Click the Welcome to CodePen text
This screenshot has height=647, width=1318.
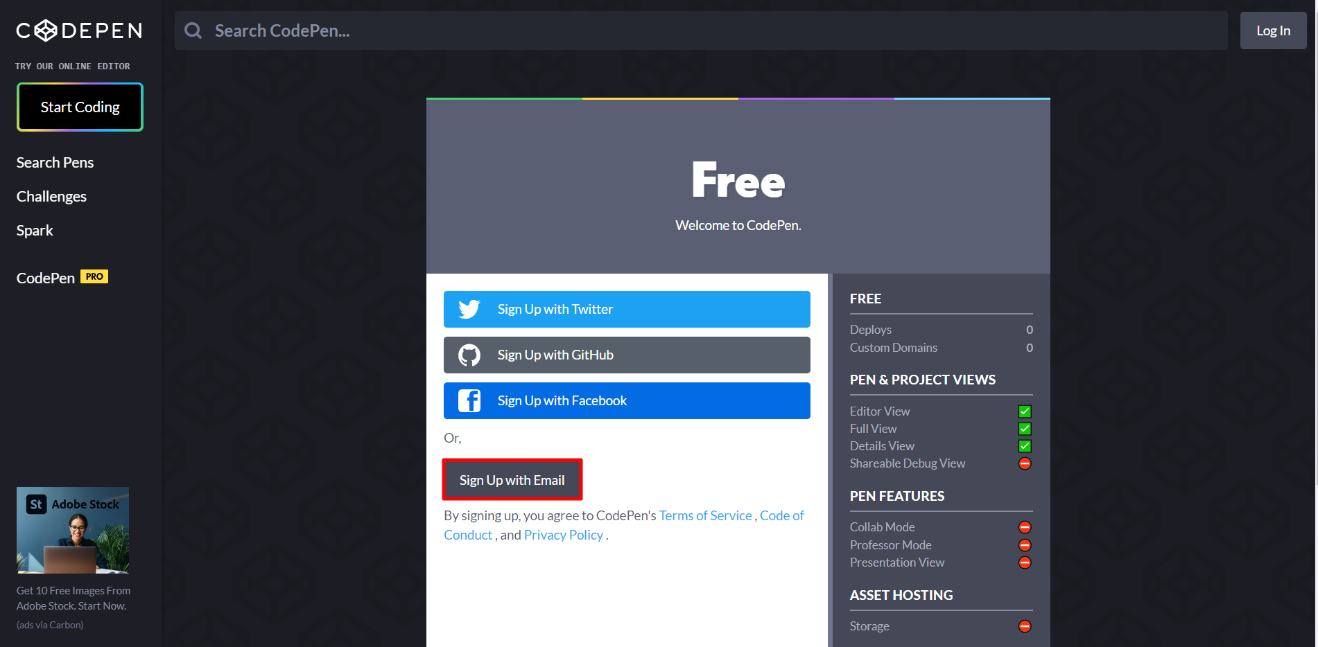(738, 225)
